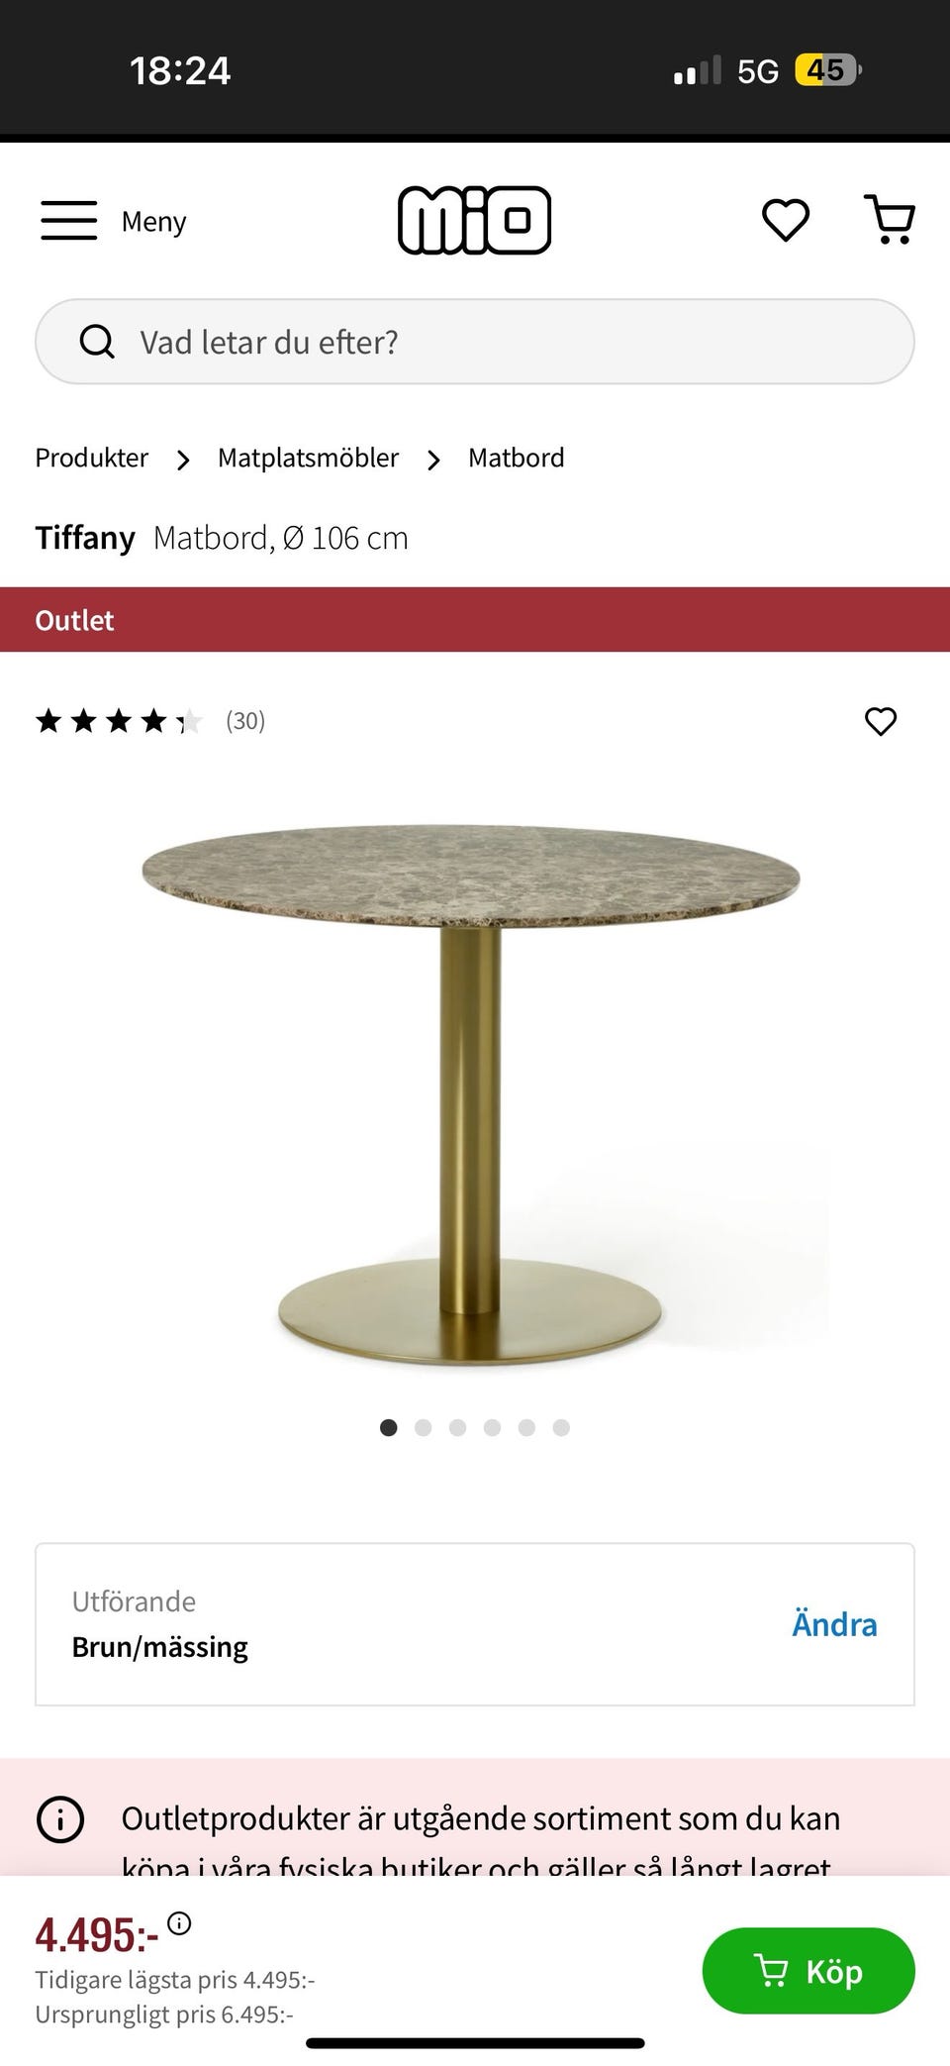Screen dimensions: 950x2066
Task: Tap the green Köp button
Action: tap(808, 1971)
